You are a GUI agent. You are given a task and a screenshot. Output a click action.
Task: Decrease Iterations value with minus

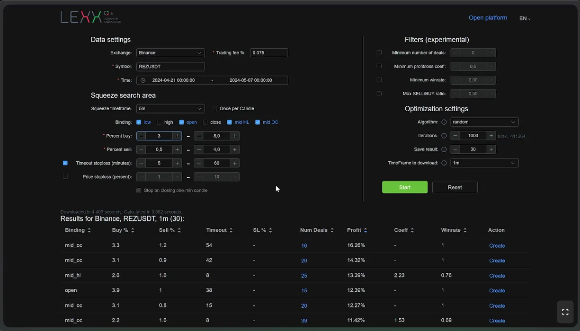pos(455,136)
